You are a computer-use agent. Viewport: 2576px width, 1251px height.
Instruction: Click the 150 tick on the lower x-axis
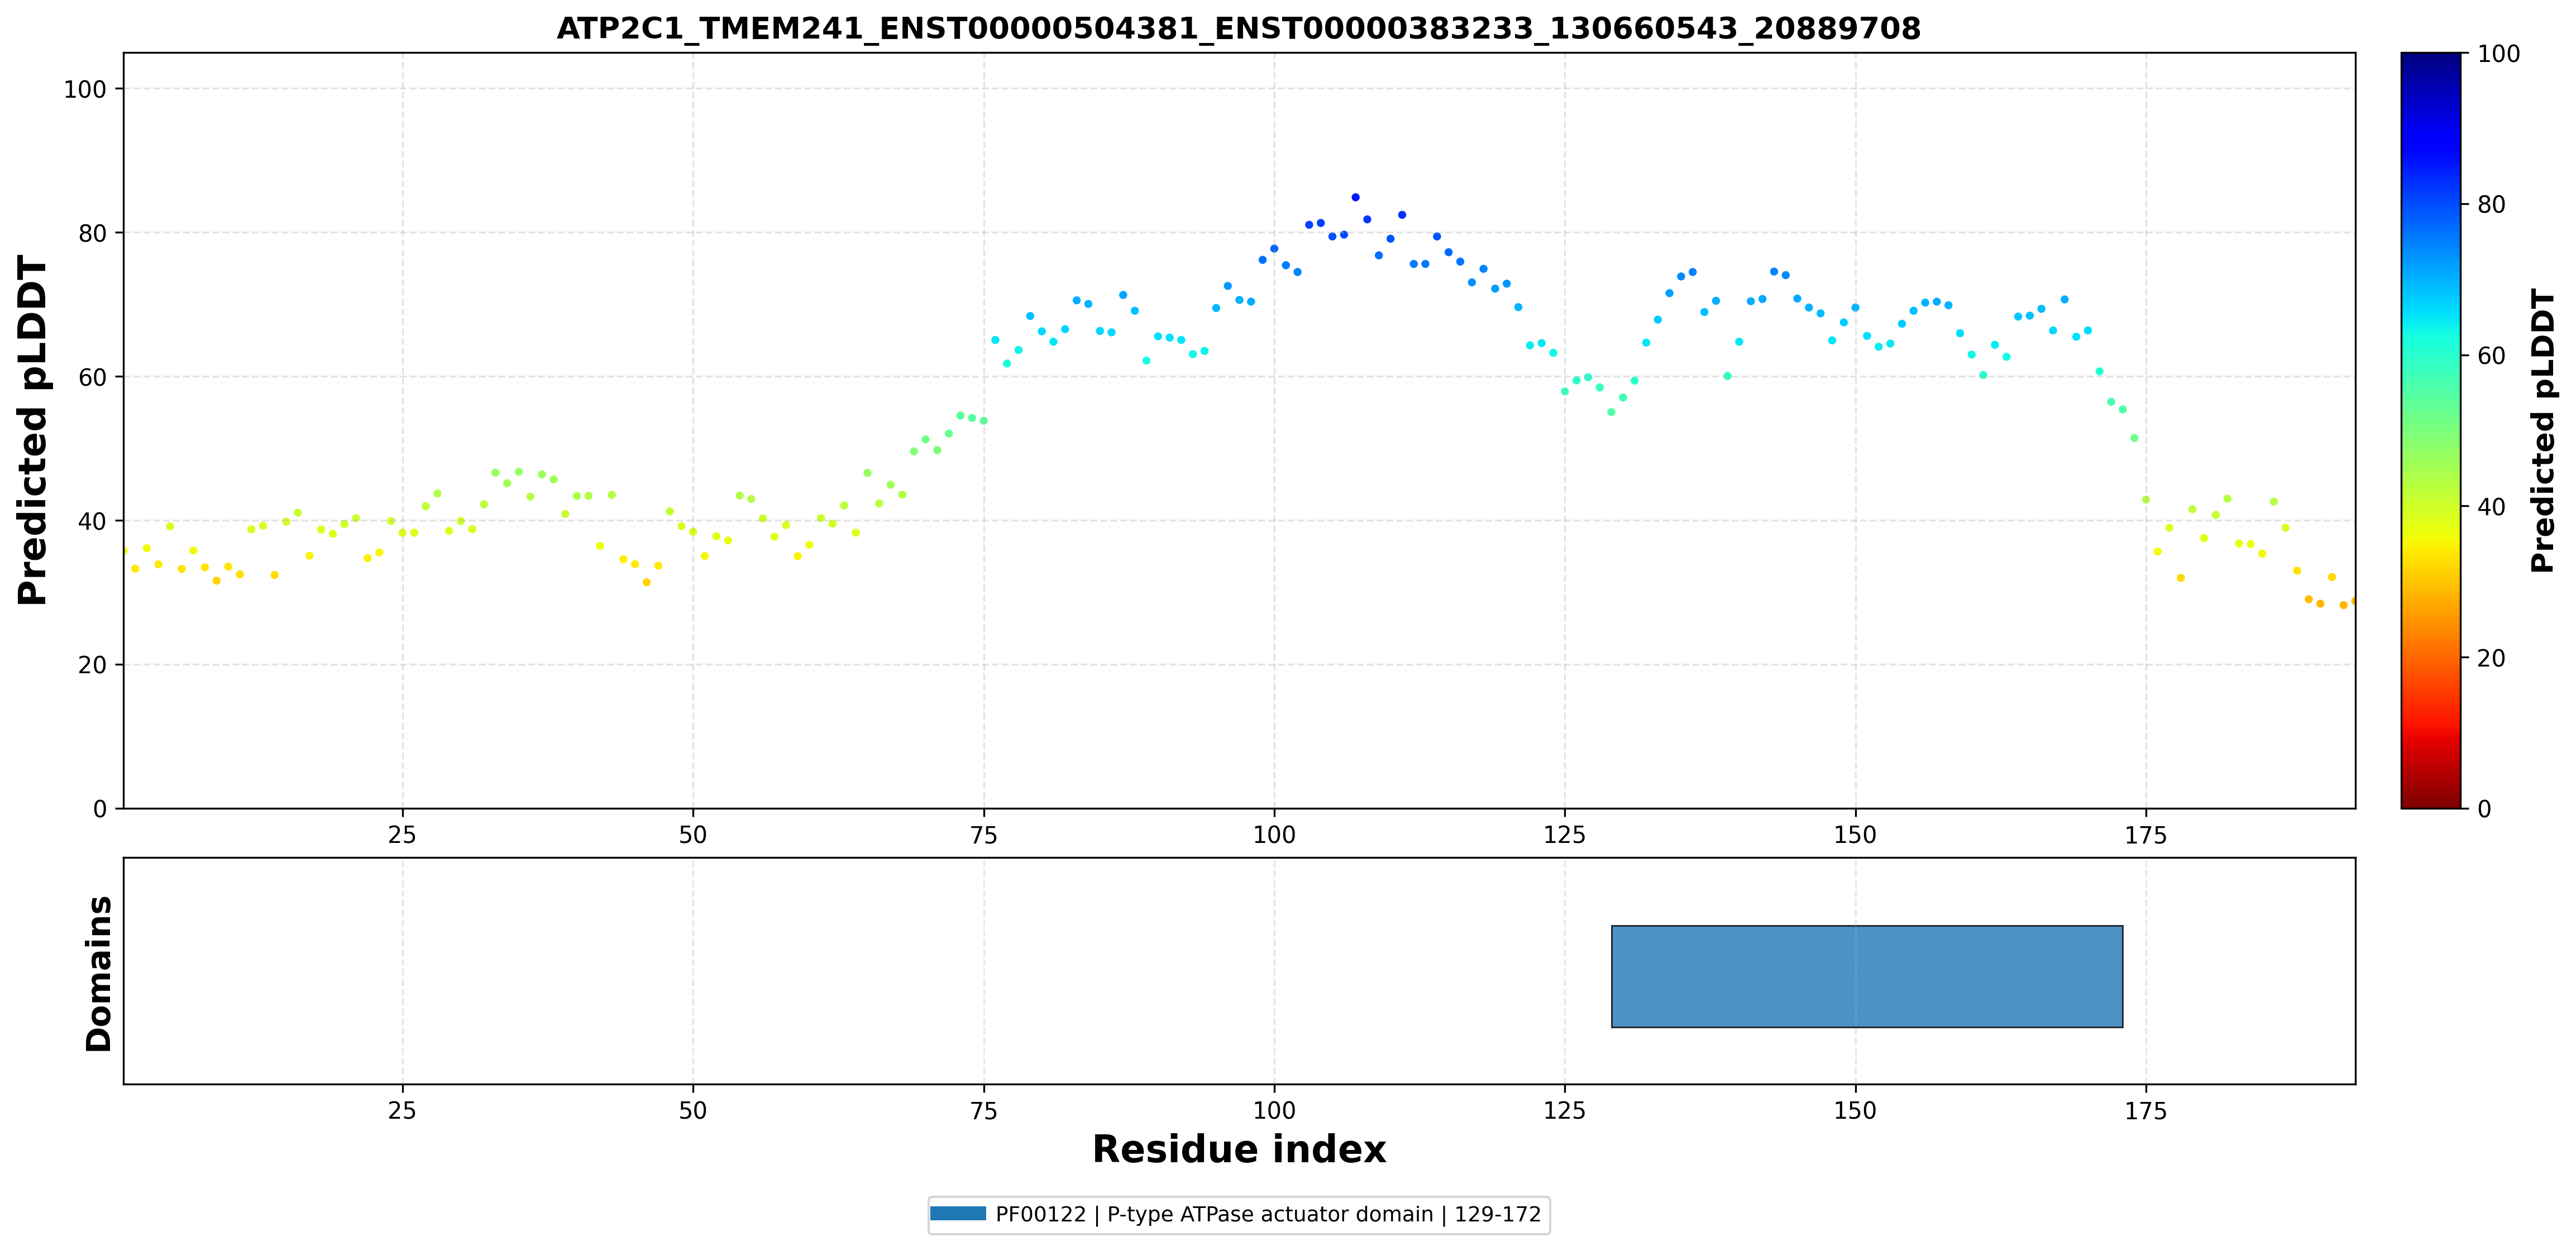tap(1855, 1110)
